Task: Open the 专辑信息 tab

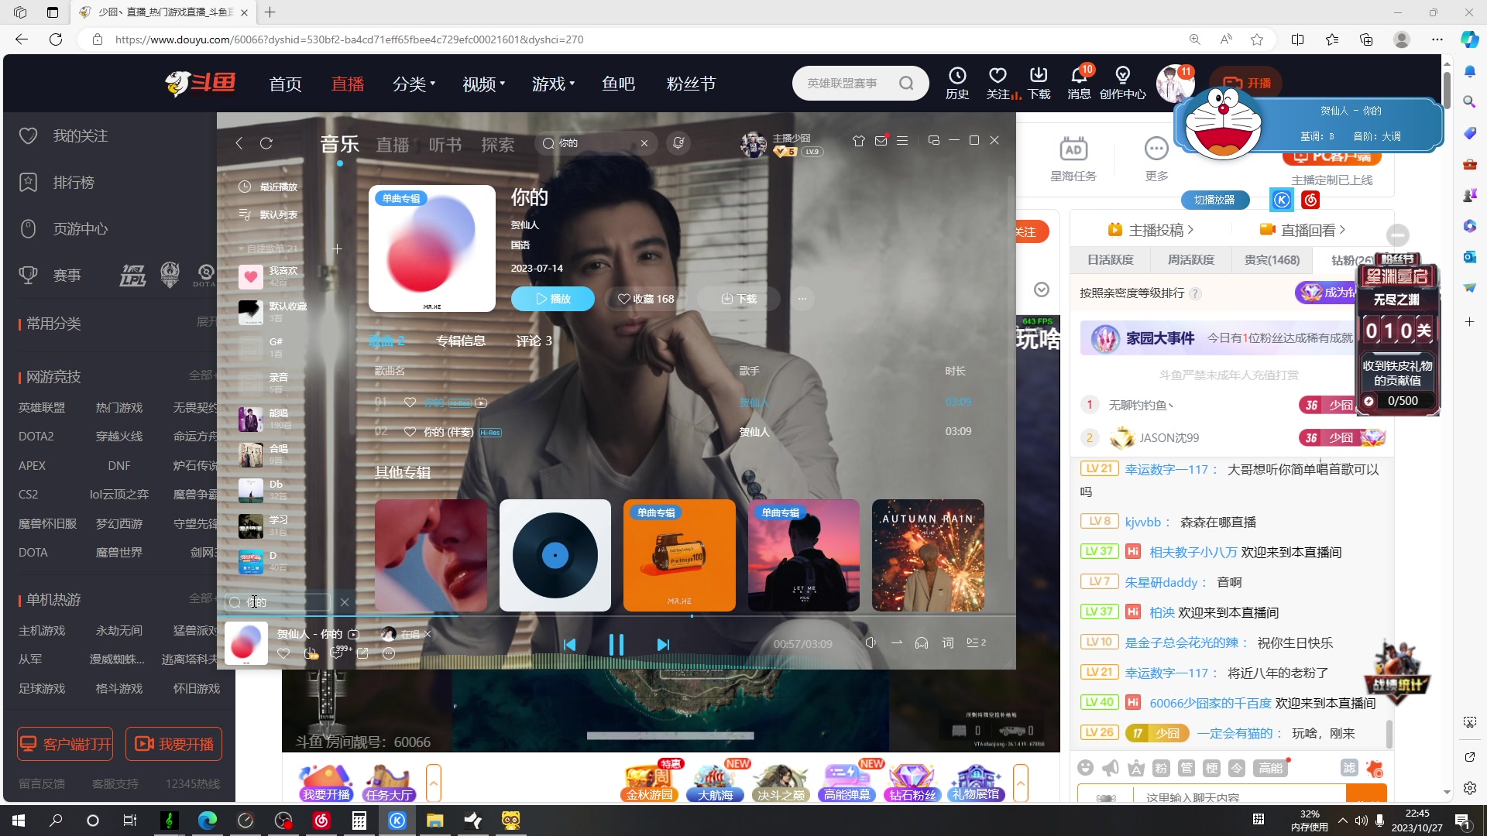Action: [461, 341]
